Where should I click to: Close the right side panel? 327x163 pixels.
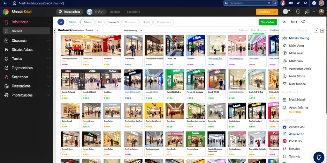click(x=284, y=22)
